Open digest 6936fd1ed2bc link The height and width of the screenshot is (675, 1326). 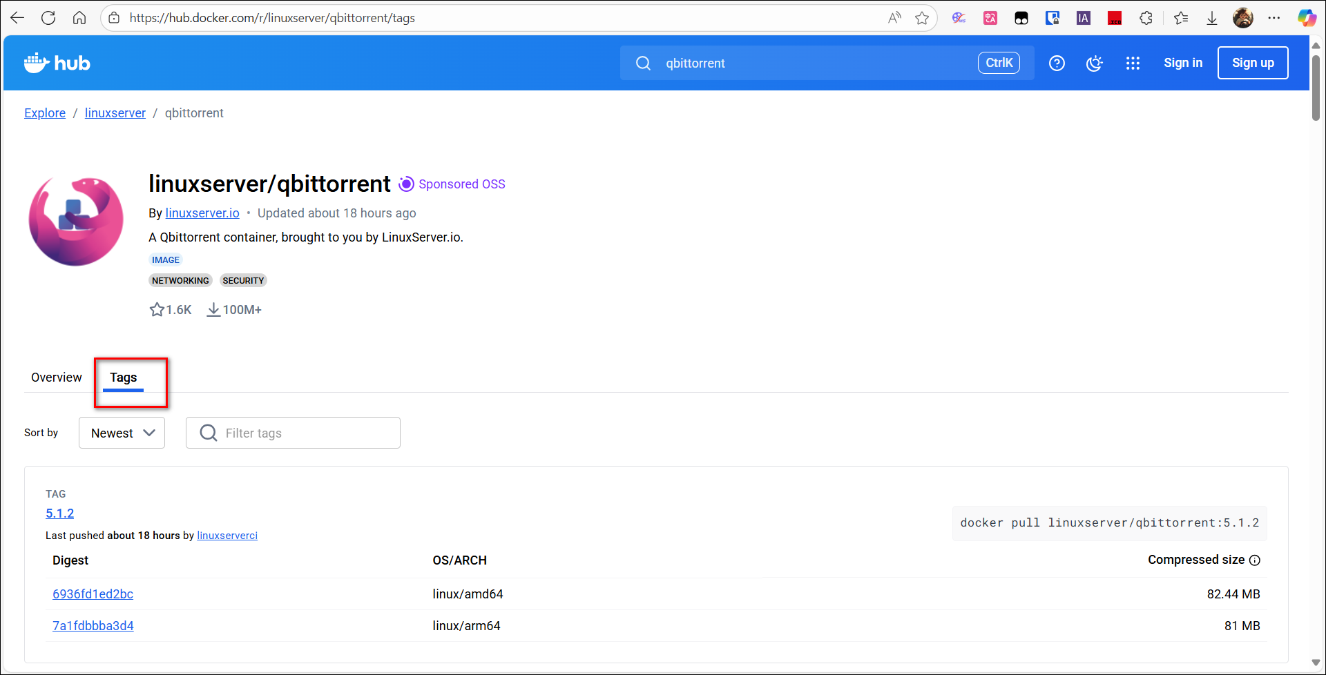tap(93, 594)
